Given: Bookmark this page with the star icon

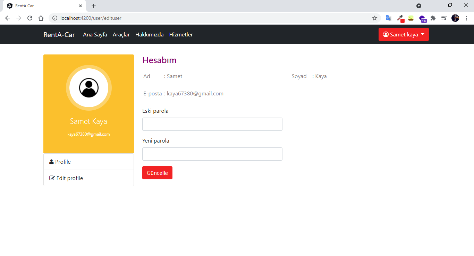Looking at the screenshot, I should [x=375, y=18].
